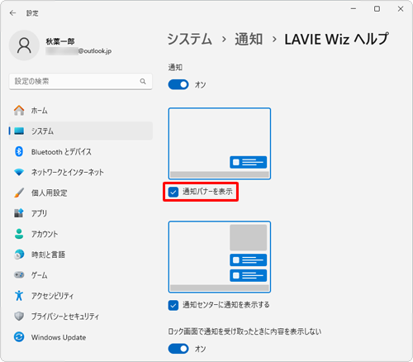
Task: Open Bluetooth とデバイス settings
Action: click(81, 151)
